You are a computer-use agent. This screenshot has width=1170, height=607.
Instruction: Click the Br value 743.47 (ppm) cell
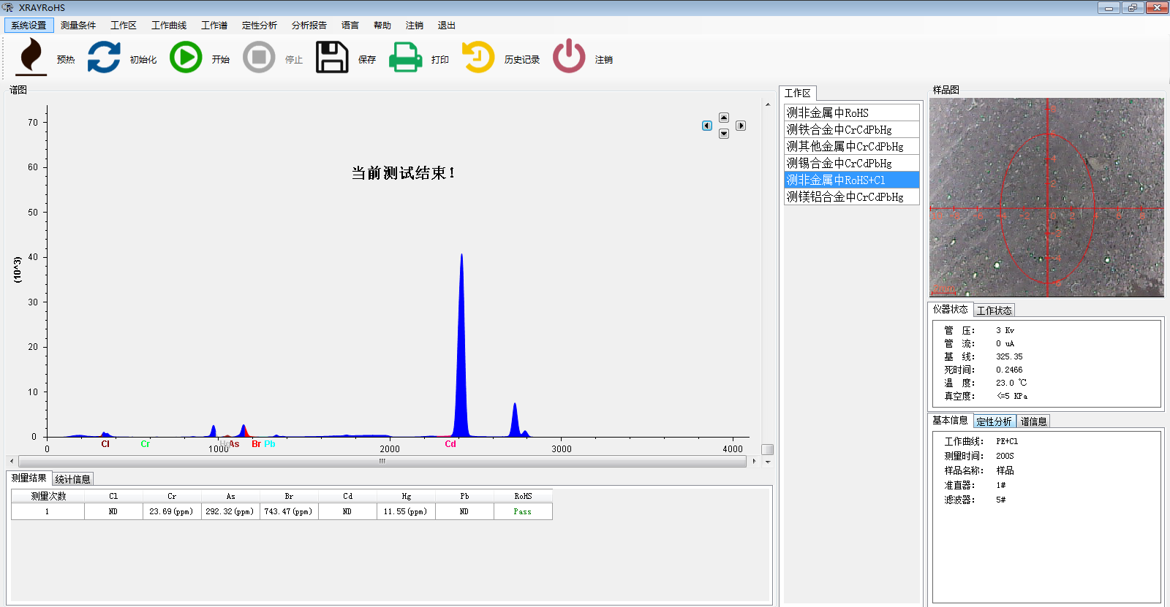[x=289, y=511]
